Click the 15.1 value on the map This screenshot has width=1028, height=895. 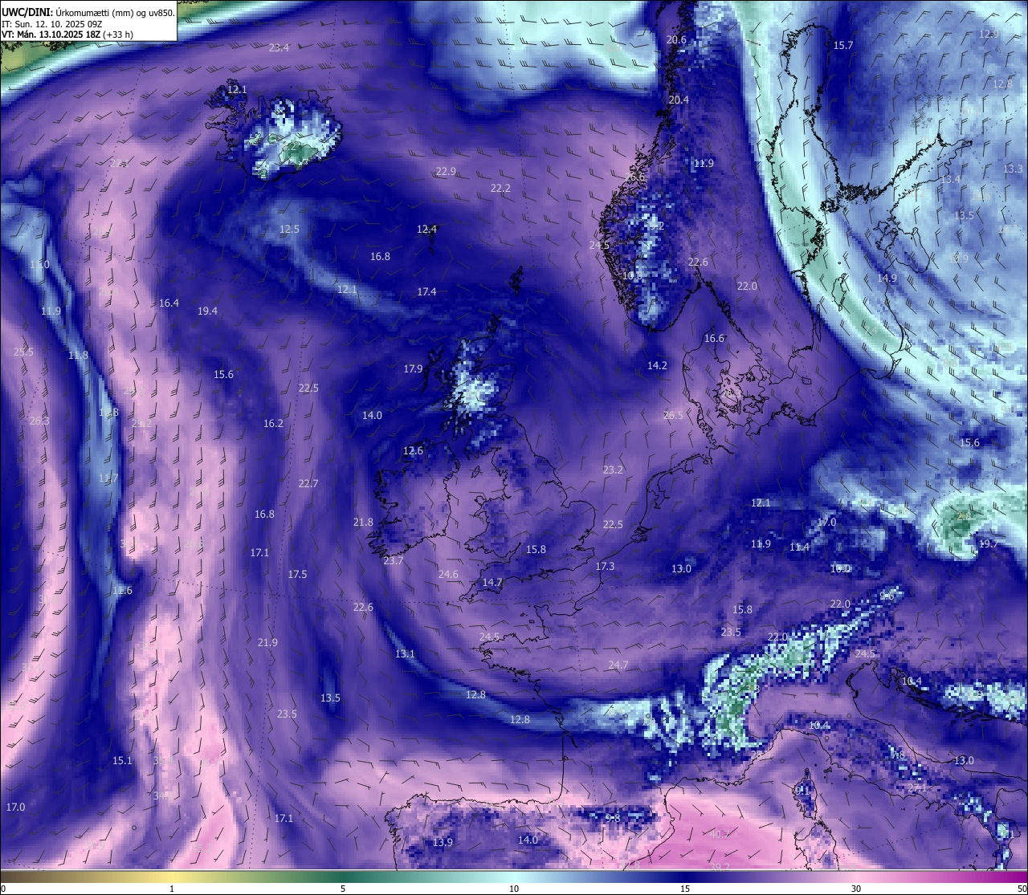122,761
